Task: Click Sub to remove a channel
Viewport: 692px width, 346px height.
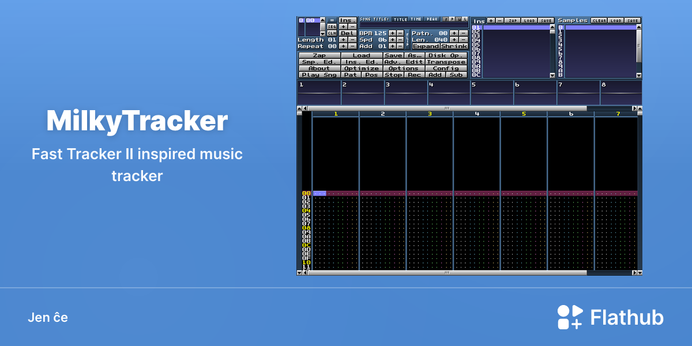Action: coord(457,75)
